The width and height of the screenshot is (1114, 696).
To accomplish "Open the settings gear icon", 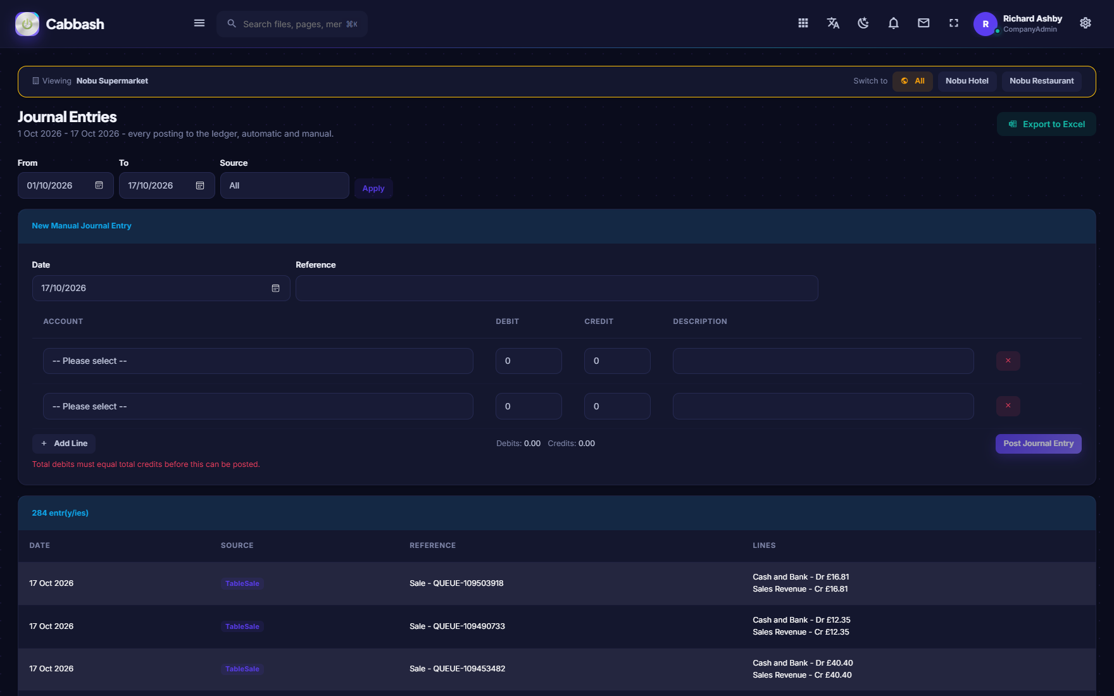I will pos(1086,23).
